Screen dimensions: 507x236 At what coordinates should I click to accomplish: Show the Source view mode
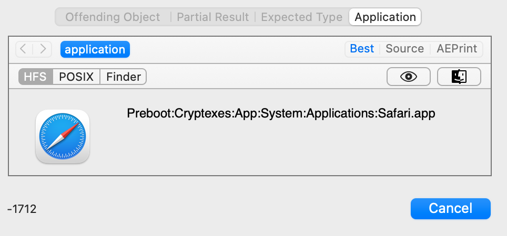pyautogui.click(x=404, y=49)
